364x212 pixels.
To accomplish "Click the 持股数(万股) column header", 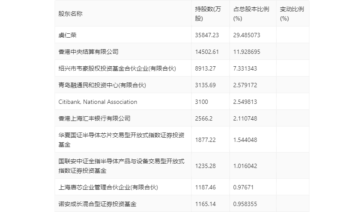I will pos(208,14).
